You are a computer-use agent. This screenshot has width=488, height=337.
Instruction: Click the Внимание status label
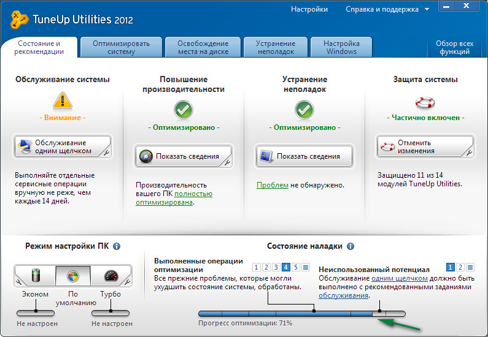coord(62,118)
